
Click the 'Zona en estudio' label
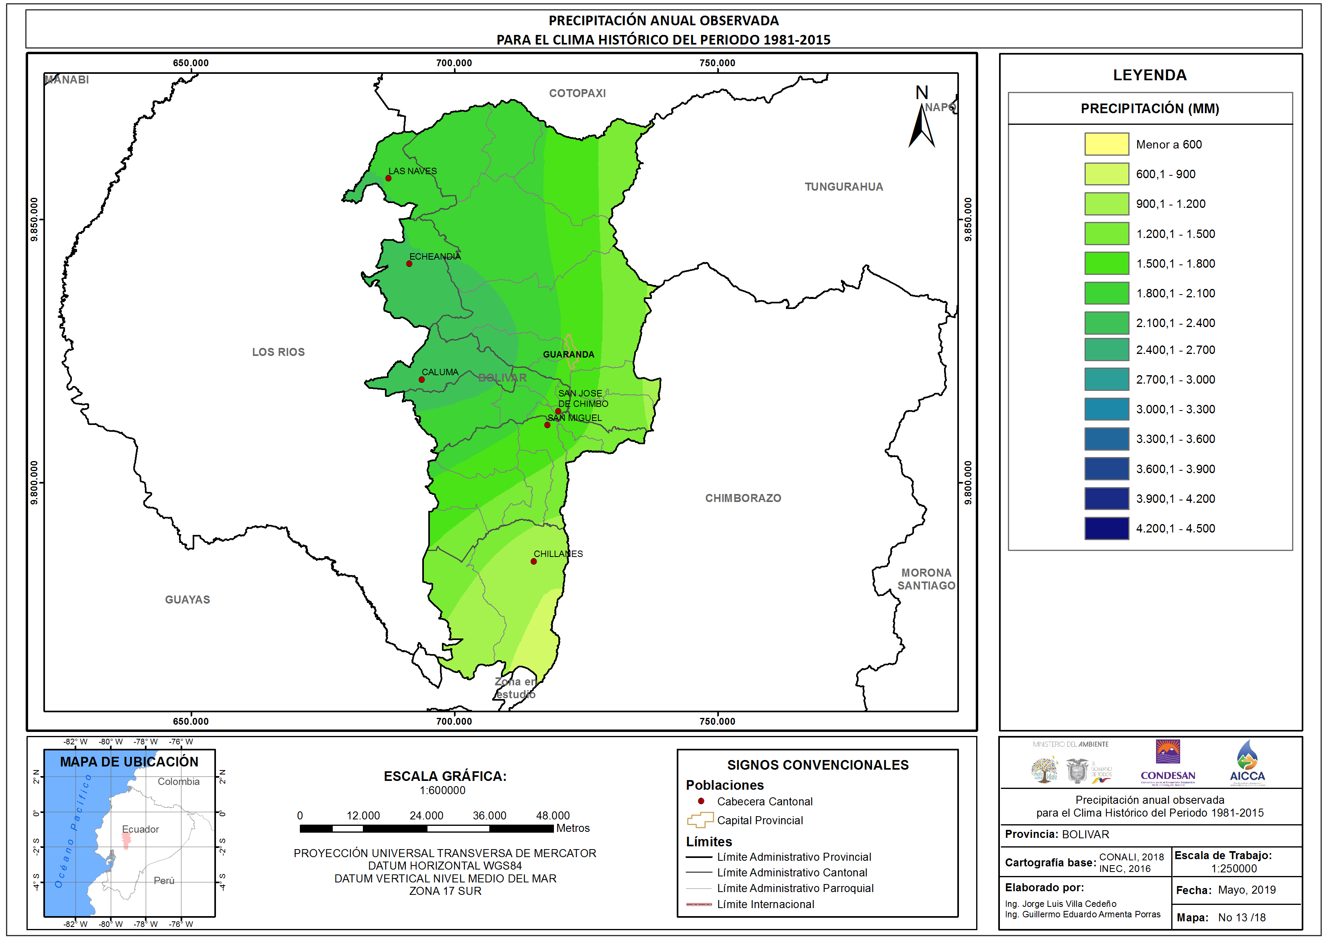[x=515, y=688]
